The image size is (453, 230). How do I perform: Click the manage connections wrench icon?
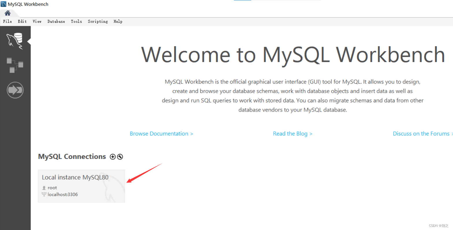[120, 157]
